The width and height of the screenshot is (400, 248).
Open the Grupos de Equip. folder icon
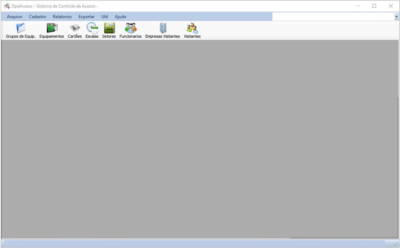click(21, 28)
